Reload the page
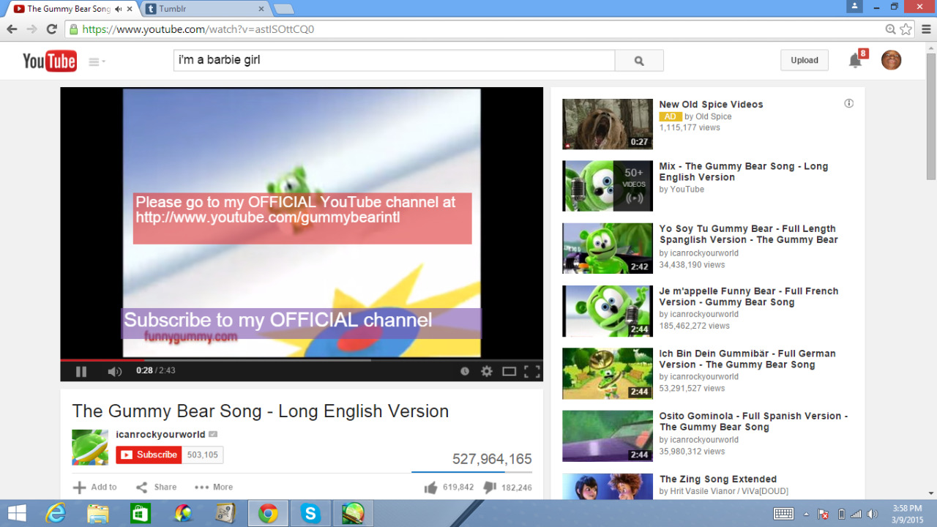The image size is (937, 527). click(x=51, y=29)
